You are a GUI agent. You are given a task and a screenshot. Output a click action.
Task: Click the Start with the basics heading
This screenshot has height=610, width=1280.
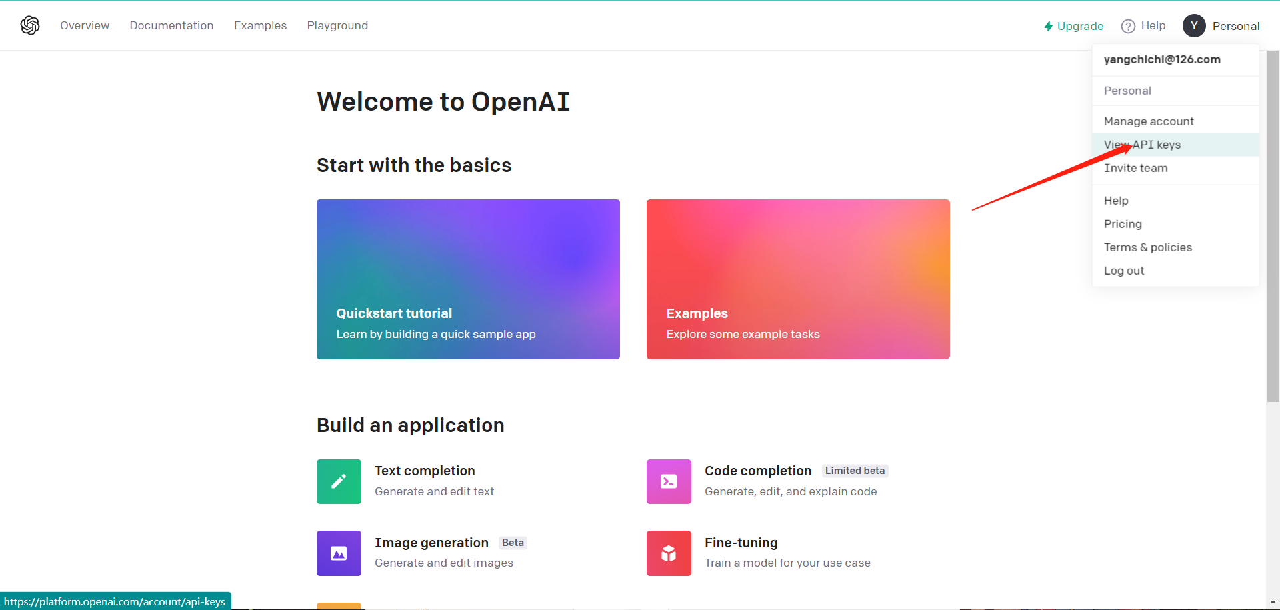pyautogui.click(x=414, y=165)
